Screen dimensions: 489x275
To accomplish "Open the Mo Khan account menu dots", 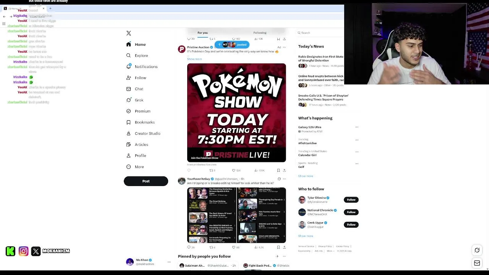I will (169, 262).
